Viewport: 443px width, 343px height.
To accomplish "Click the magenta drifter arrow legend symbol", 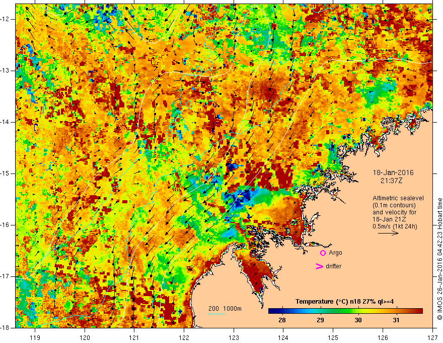I will click(319, 266).
